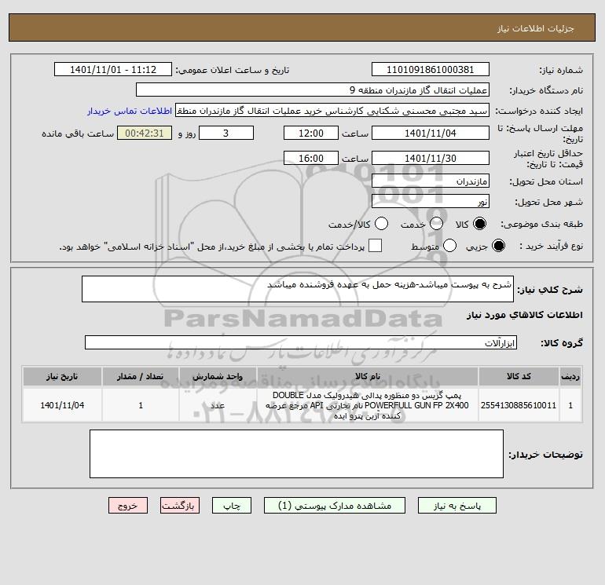
Task: Click the response deadline date 1401/11/04 field
Action: 431,133
